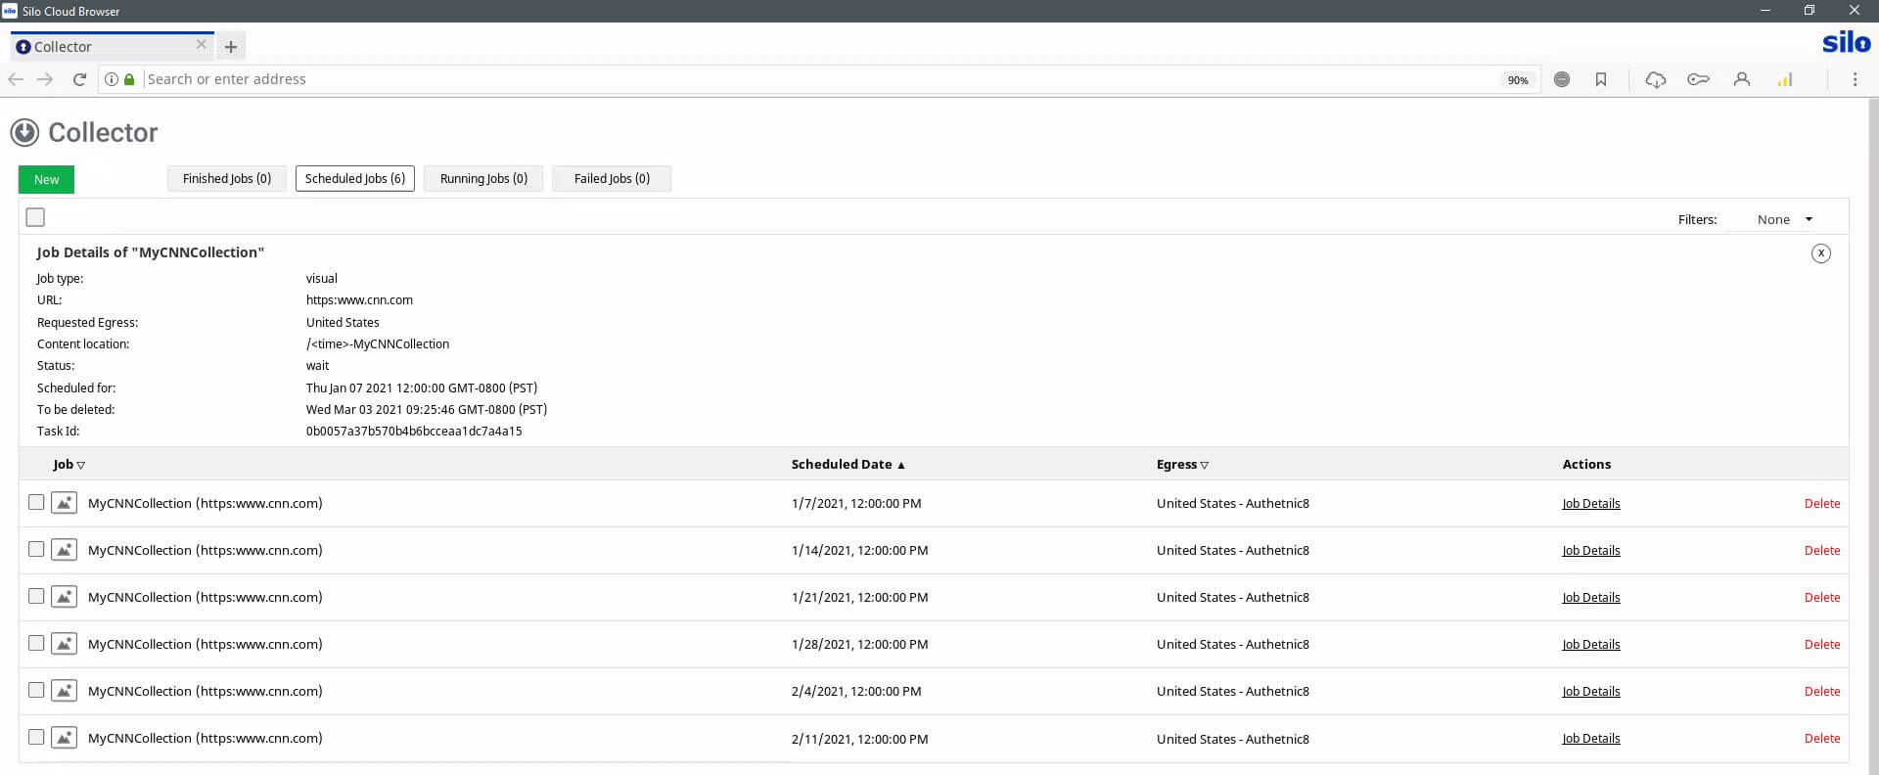
Task: Sort by Scheduled Date column
Action: [848, 465]
